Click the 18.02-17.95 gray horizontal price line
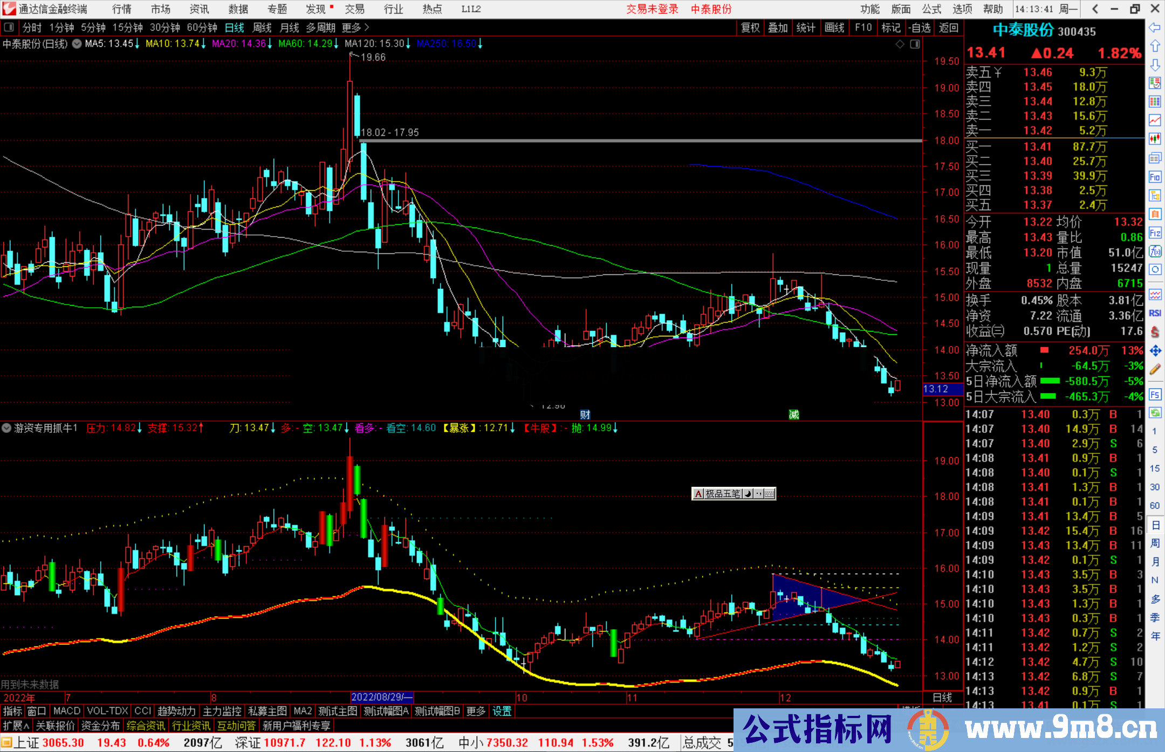This screenshot has width=1165, height=752. pos(593,141)
